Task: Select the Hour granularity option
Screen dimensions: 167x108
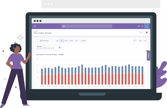Action: 57,41
